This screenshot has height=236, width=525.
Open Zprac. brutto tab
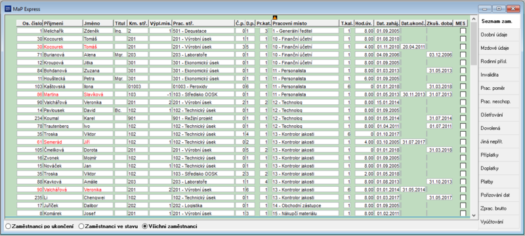click(x=499, y=208)
